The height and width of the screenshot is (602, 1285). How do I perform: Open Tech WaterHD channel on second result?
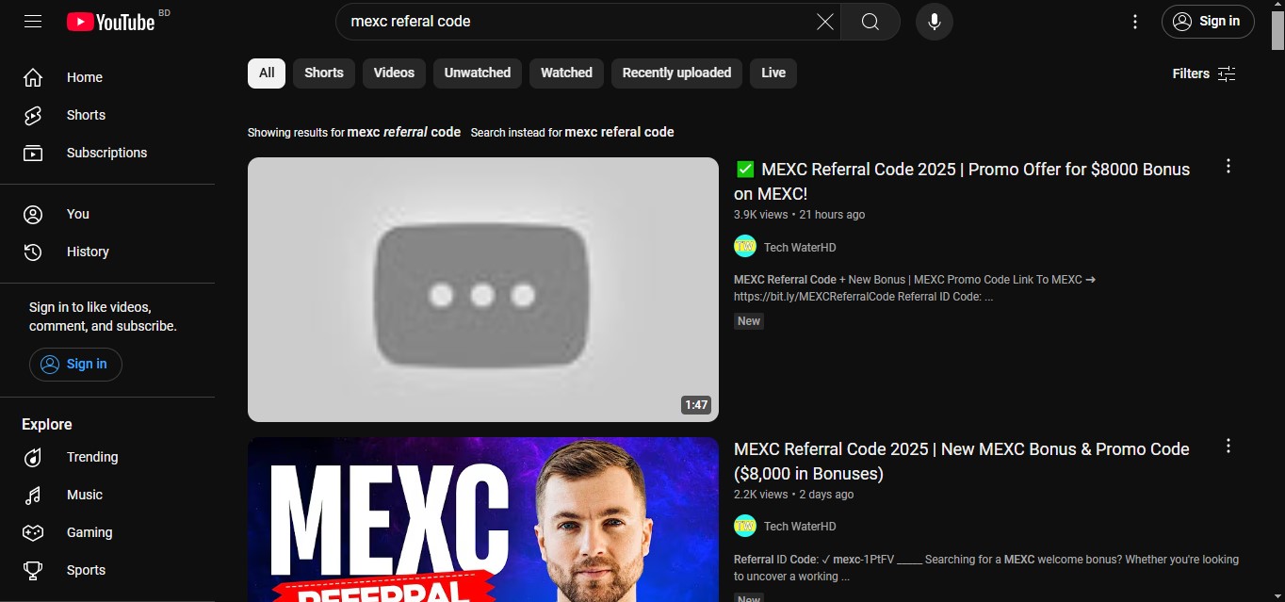tap(800, 527)
